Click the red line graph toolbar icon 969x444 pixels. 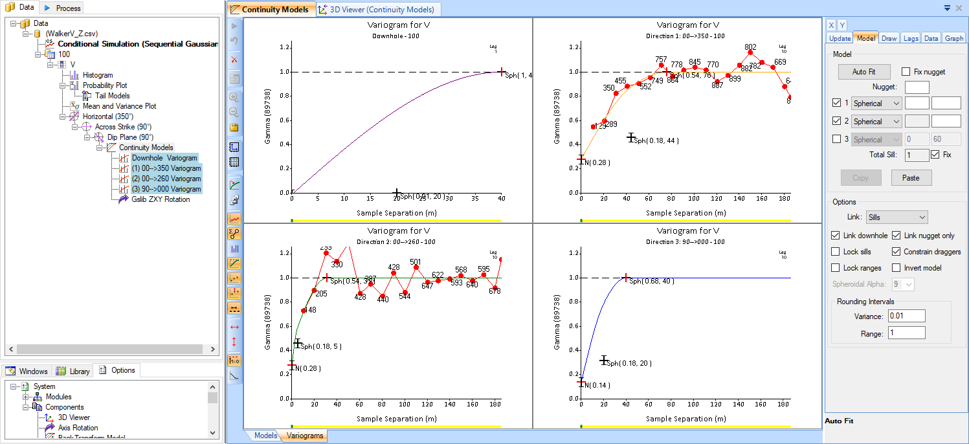click(234, 219)
